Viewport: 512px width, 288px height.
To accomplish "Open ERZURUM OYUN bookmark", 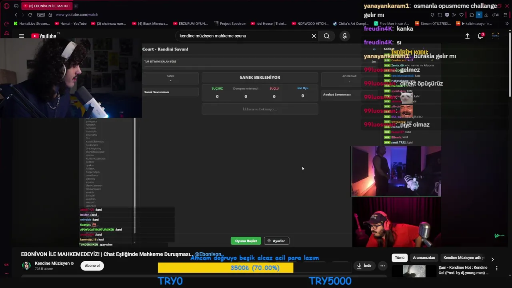I will click(190, 24).
